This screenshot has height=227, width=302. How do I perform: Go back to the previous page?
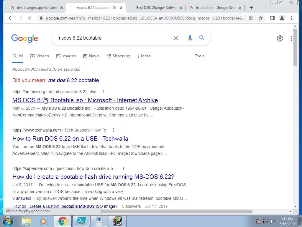(11, 18)
